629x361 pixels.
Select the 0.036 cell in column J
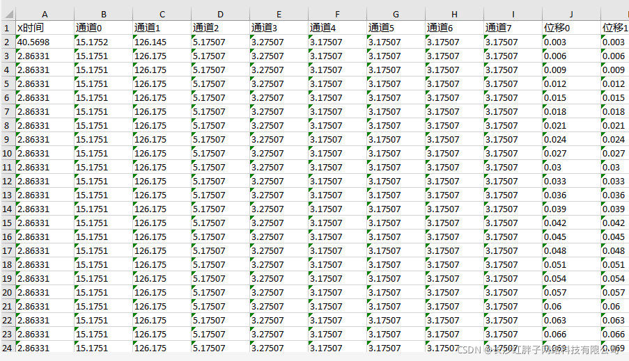(x=572, y=195)
